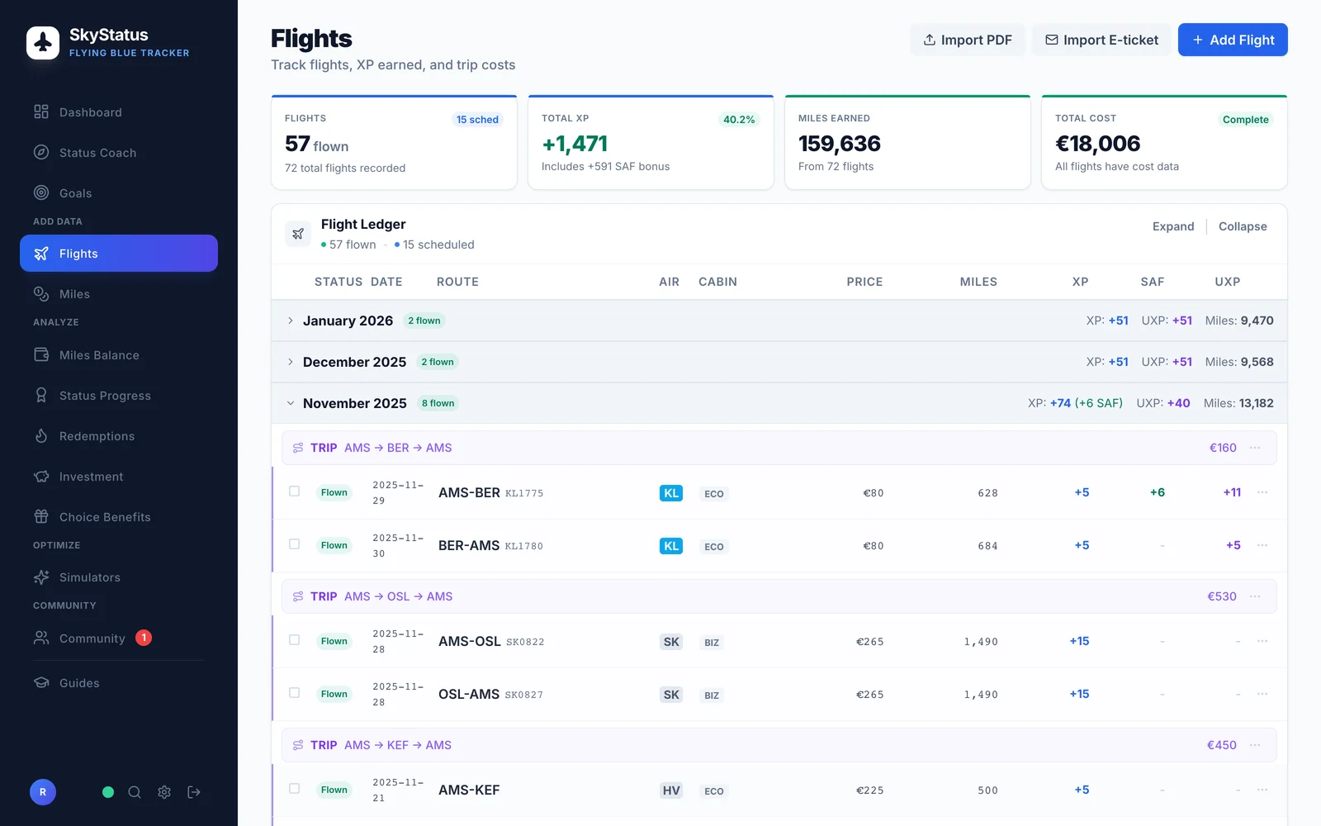Click the €530 trip total

click(x=1222, y=596)
